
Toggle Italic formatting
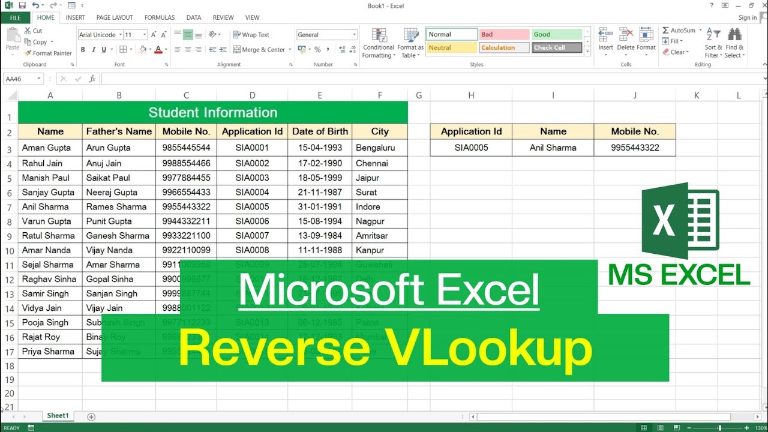pos(92,50)
